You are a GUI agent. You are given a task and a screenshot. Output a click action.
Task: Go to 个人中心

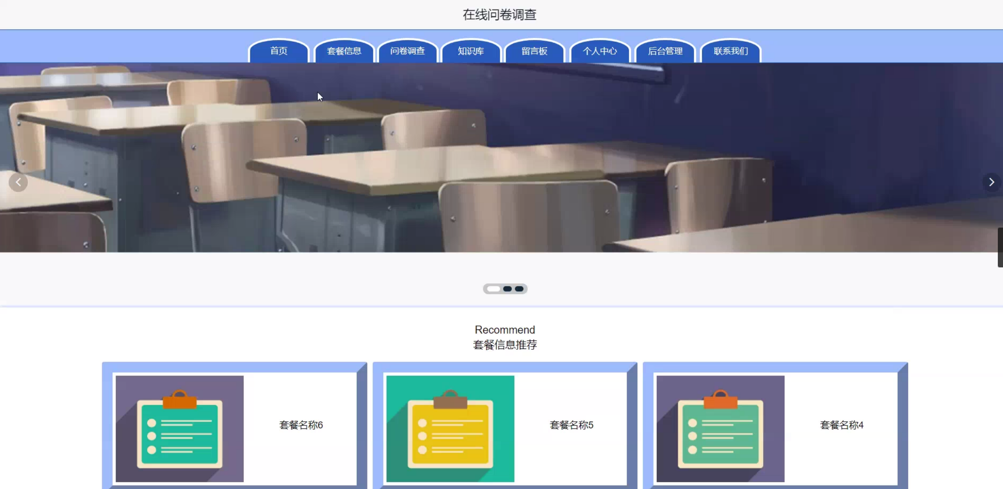tap(600, 51)
